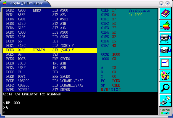173x118 pixels.
Task: Click breakpoint entry 1: 1000
Action: coord(136,15)
